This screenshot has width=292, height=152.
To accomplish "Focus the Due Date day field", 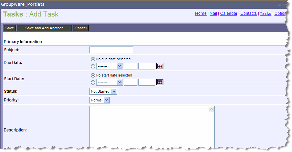I will [x=131, y=66].
